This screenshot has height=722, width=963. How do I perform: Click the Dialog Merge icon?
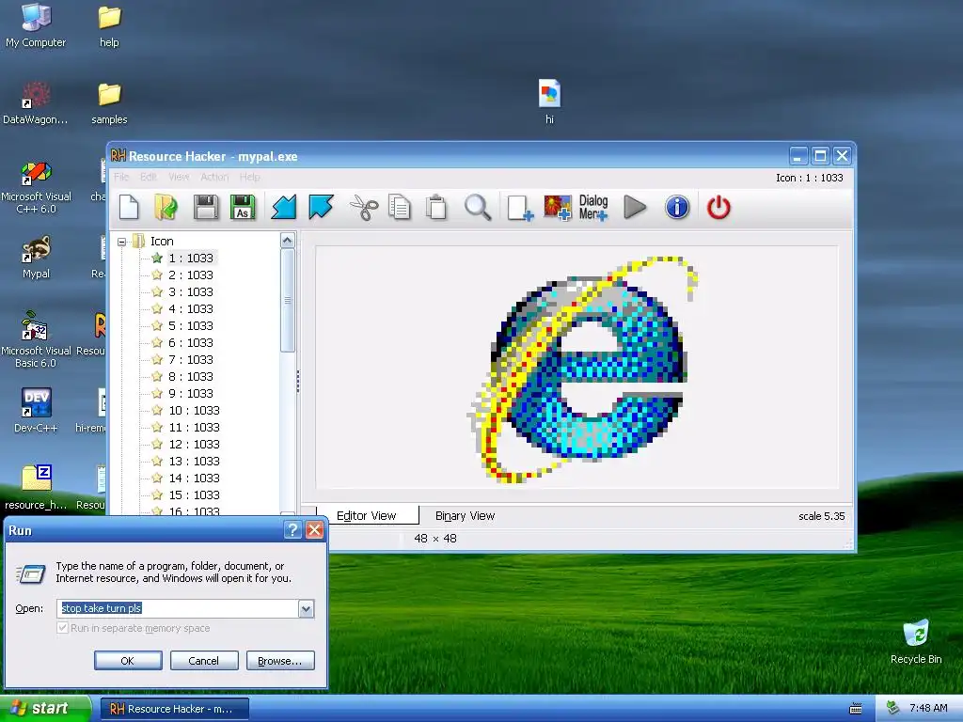click(593, 208)
